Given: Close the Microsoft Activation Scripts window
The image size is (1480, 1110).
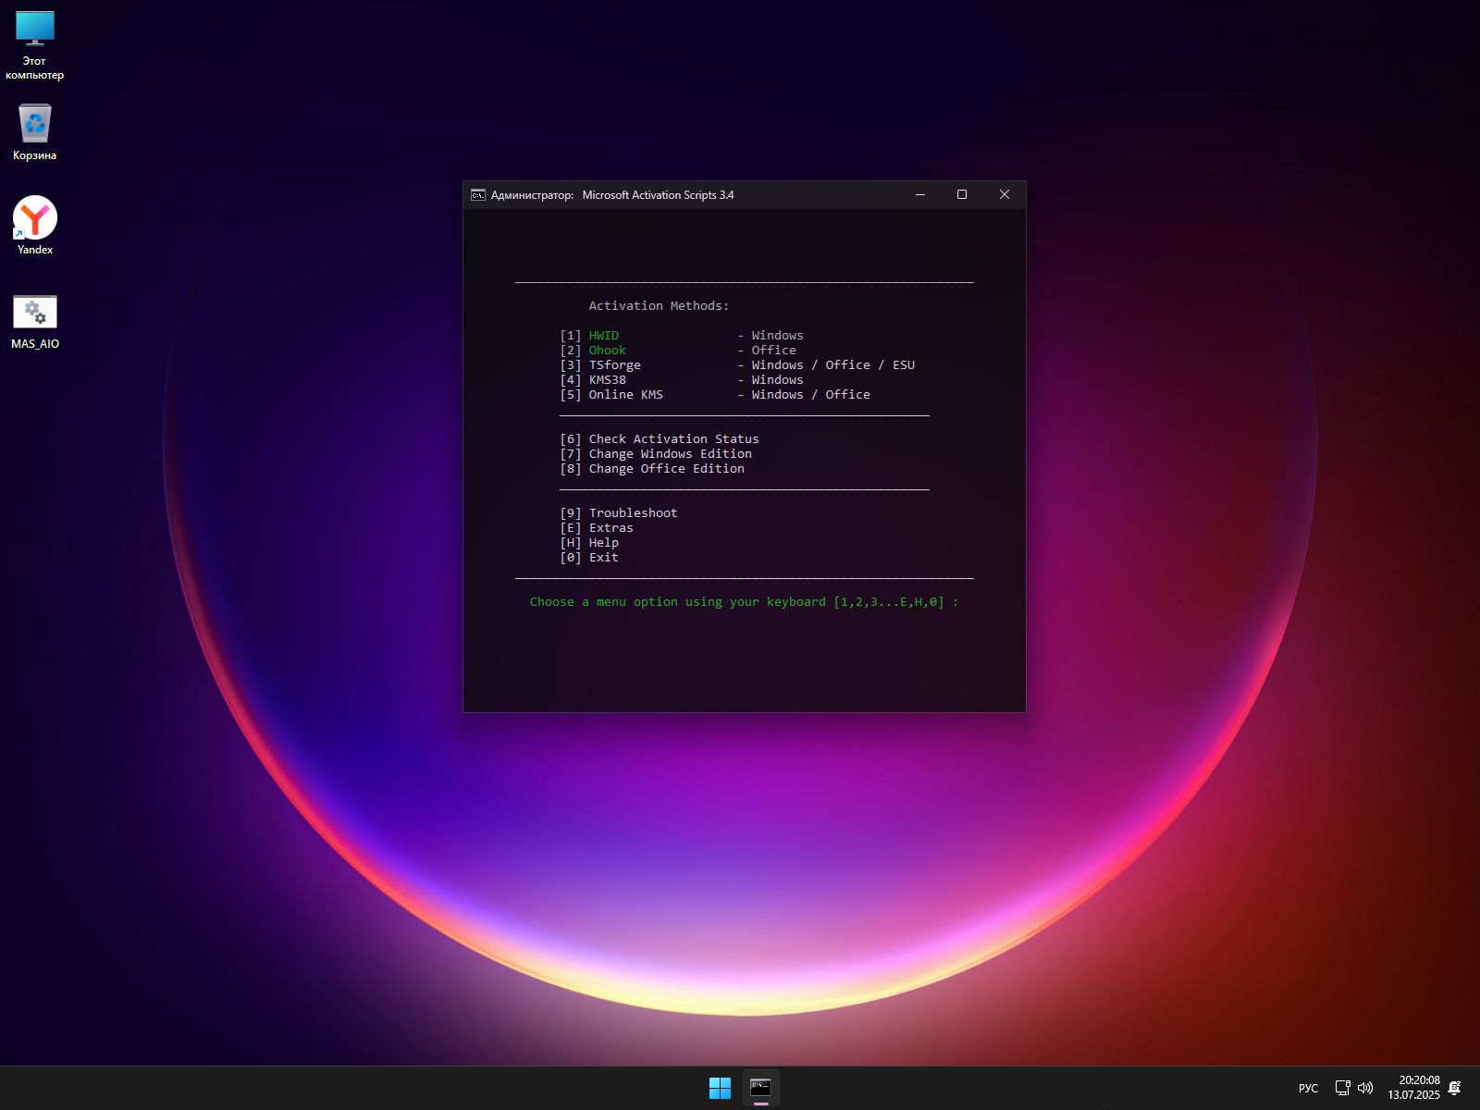Looking at the screenshot, I should tap(1005, 194).
